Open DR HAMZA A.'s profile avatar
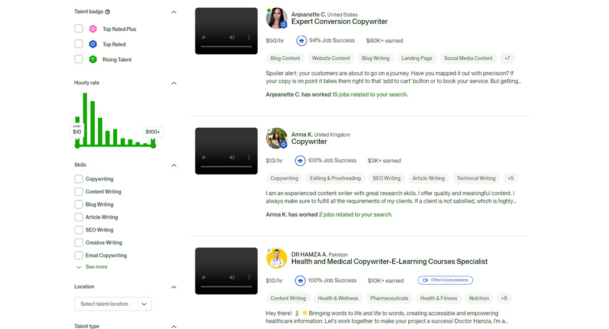This screenshot has height=329, width=609. coord(277,258)
